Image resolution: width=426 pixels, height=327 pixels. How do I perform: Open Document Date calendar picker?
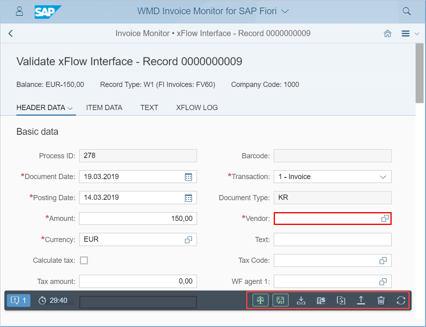(x=189, y=177)
